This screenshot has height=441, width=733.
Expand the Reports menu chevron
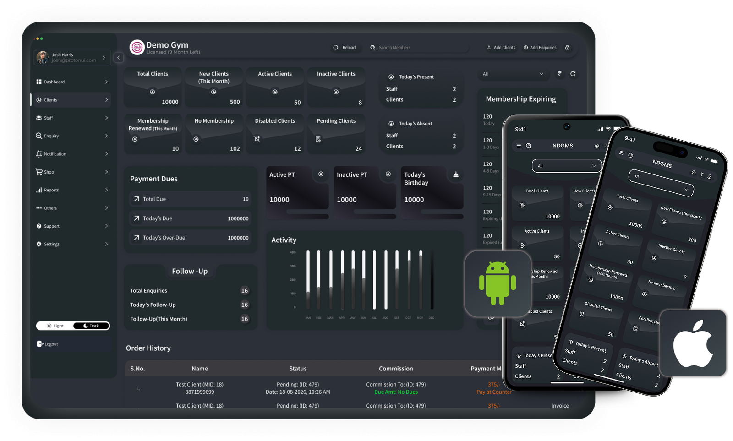106,190
